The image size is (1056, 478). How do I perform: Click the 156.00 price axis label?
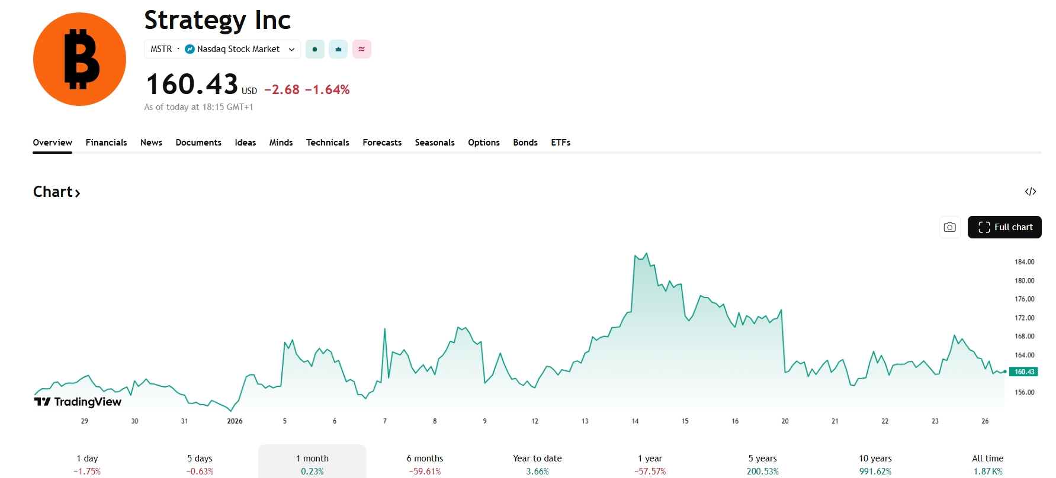point(1025,392)
